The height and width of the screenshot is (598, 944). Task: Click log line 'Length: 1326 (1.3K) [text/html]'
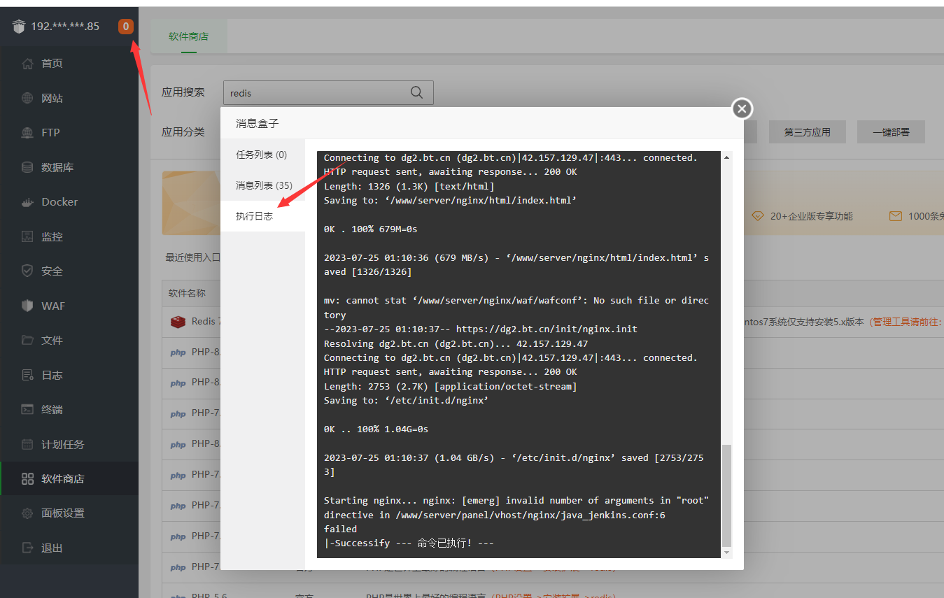[409, 186]
